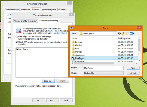Open Datamaskinnavn tab in Systemegenskaper
The image size is (147, 107).
(12, 9)
